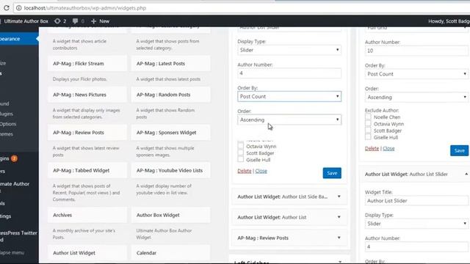Select the Author Box Widget
Image resolution: width=470 pixels, height=264 pixels.
click(x=170, y=215)
